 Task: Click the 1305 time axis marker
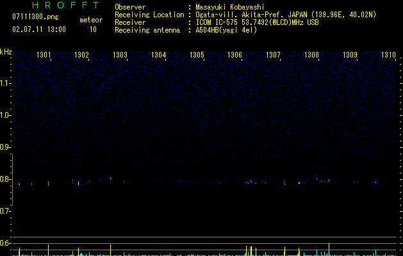click(197, 55)
